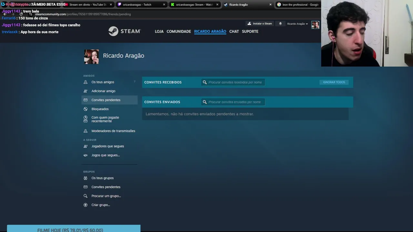The height and width of the screenshot is (232, 413).
Task: Click the search icon in sent invites field
Action: tap(205, 102)
